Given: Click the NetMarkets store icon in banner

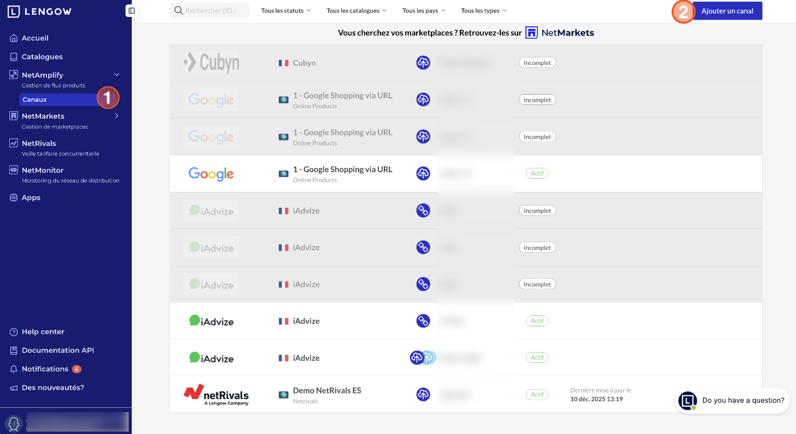Looking at the screenshot, I should pyautogui.click(x=531, y=33).
